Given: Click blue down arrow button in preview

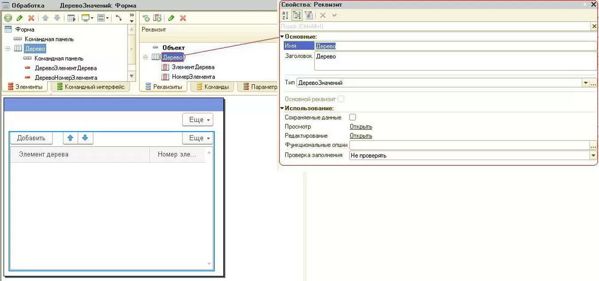Looking at the screenshot, I should click(85, 138).
